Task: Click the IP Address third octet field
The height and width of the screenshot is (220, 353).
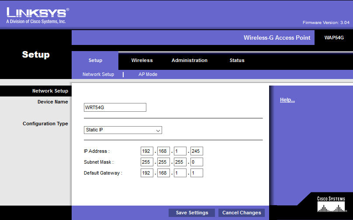Action: click(x=180, y=151)
